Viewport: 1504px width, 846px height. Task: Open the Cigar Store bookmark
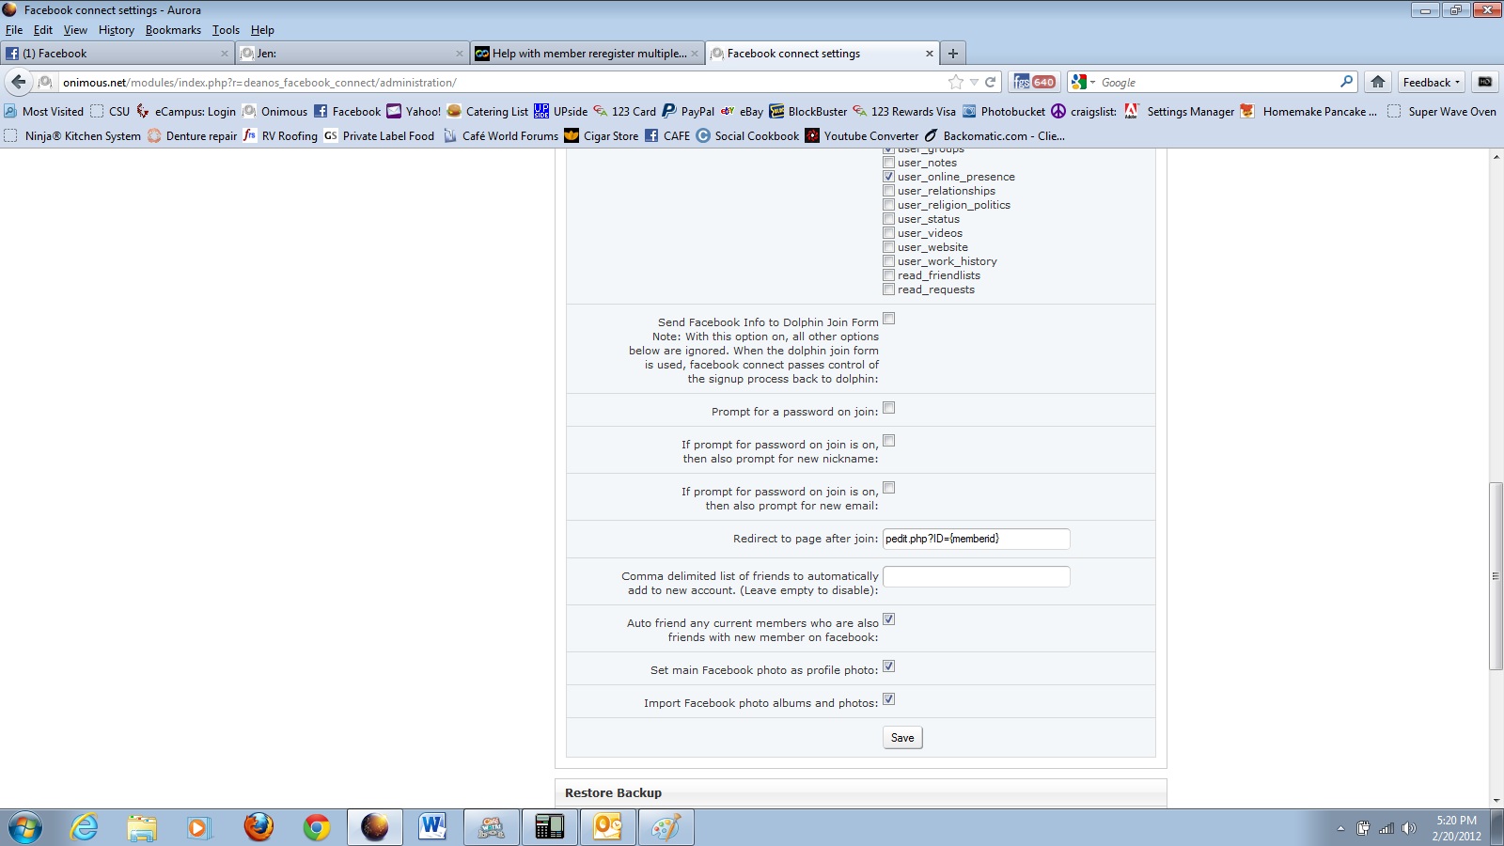pyautogui.click(x=601, y=135)
